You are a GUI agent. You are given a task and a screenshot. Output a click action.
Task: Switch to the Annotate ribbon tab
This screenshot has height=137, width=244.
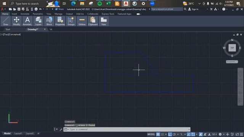point(25,14)
